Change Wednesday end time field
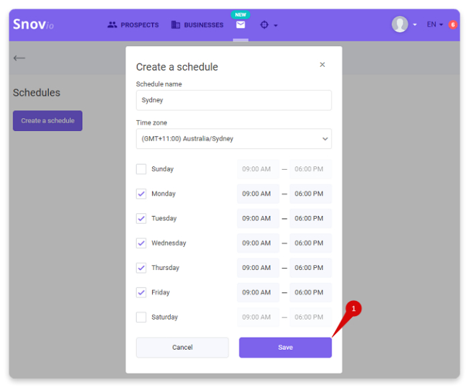The width and height of the screenshot is (469, 387). [310, 243]
